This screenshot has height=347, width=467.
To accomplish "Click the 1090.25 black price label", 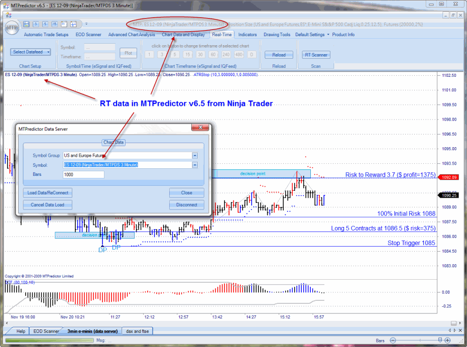I will click(448, 195).
